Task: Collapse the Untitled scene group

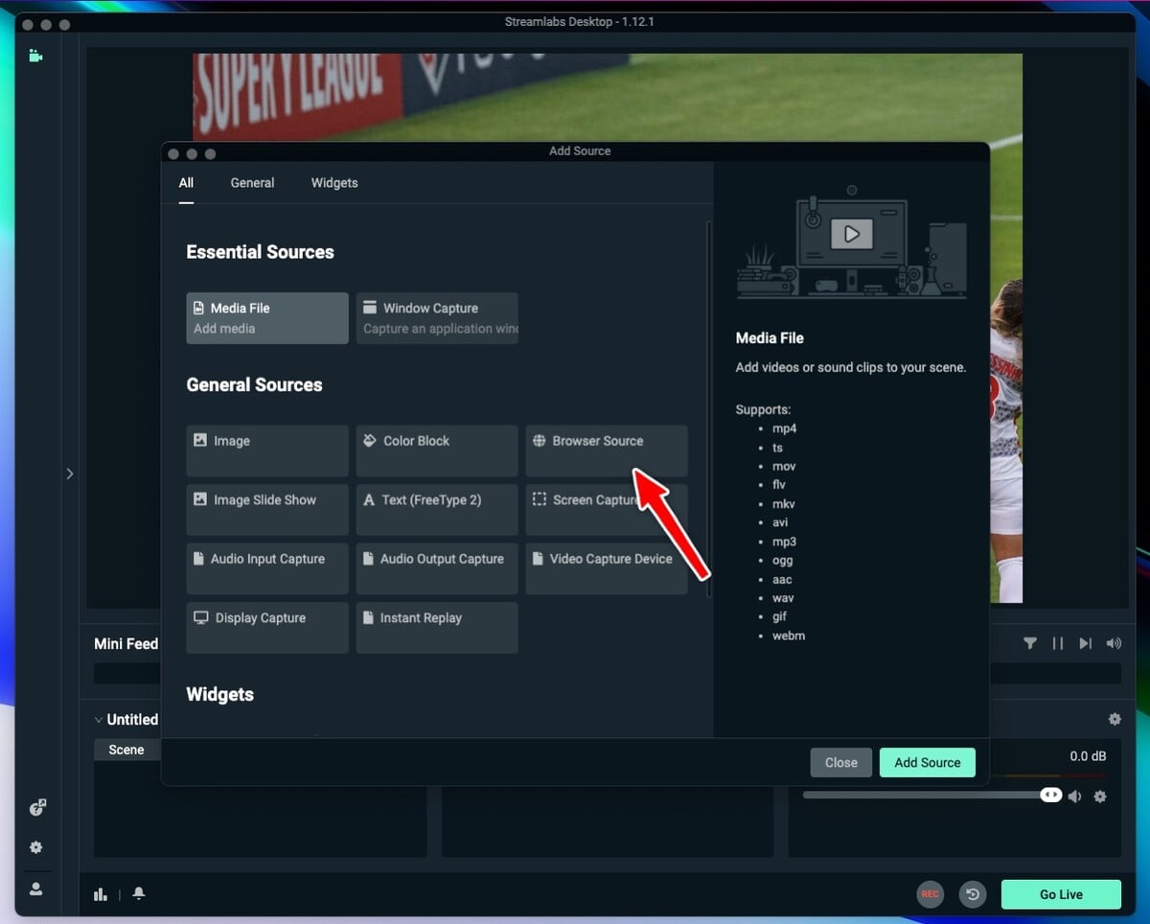Action: coord(98,719)
